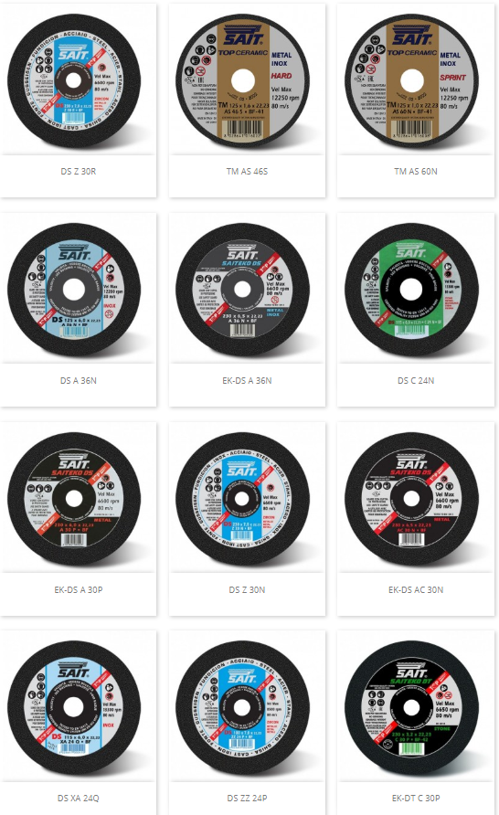499x815 pixels.
Task: Open the EK-DS A 30P disc image
Action: (74, 499)
